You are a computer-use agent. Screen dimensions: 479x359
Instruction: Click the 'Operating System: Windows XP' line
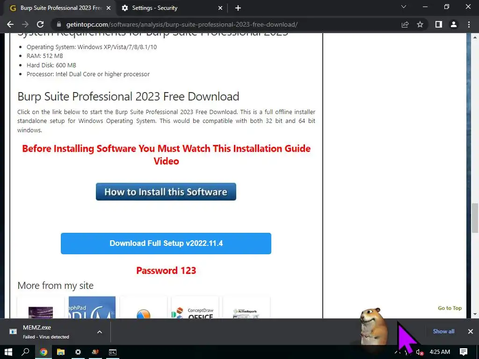(92, 47)
